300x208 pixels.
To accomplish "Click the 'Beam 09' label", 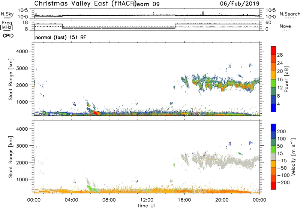I will click(147, 4).
